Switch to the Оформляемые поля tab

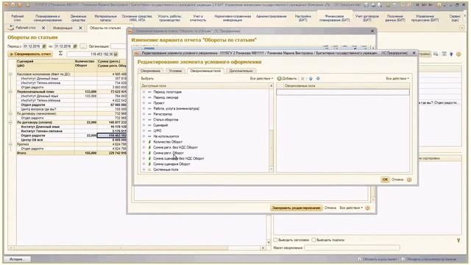205,71
